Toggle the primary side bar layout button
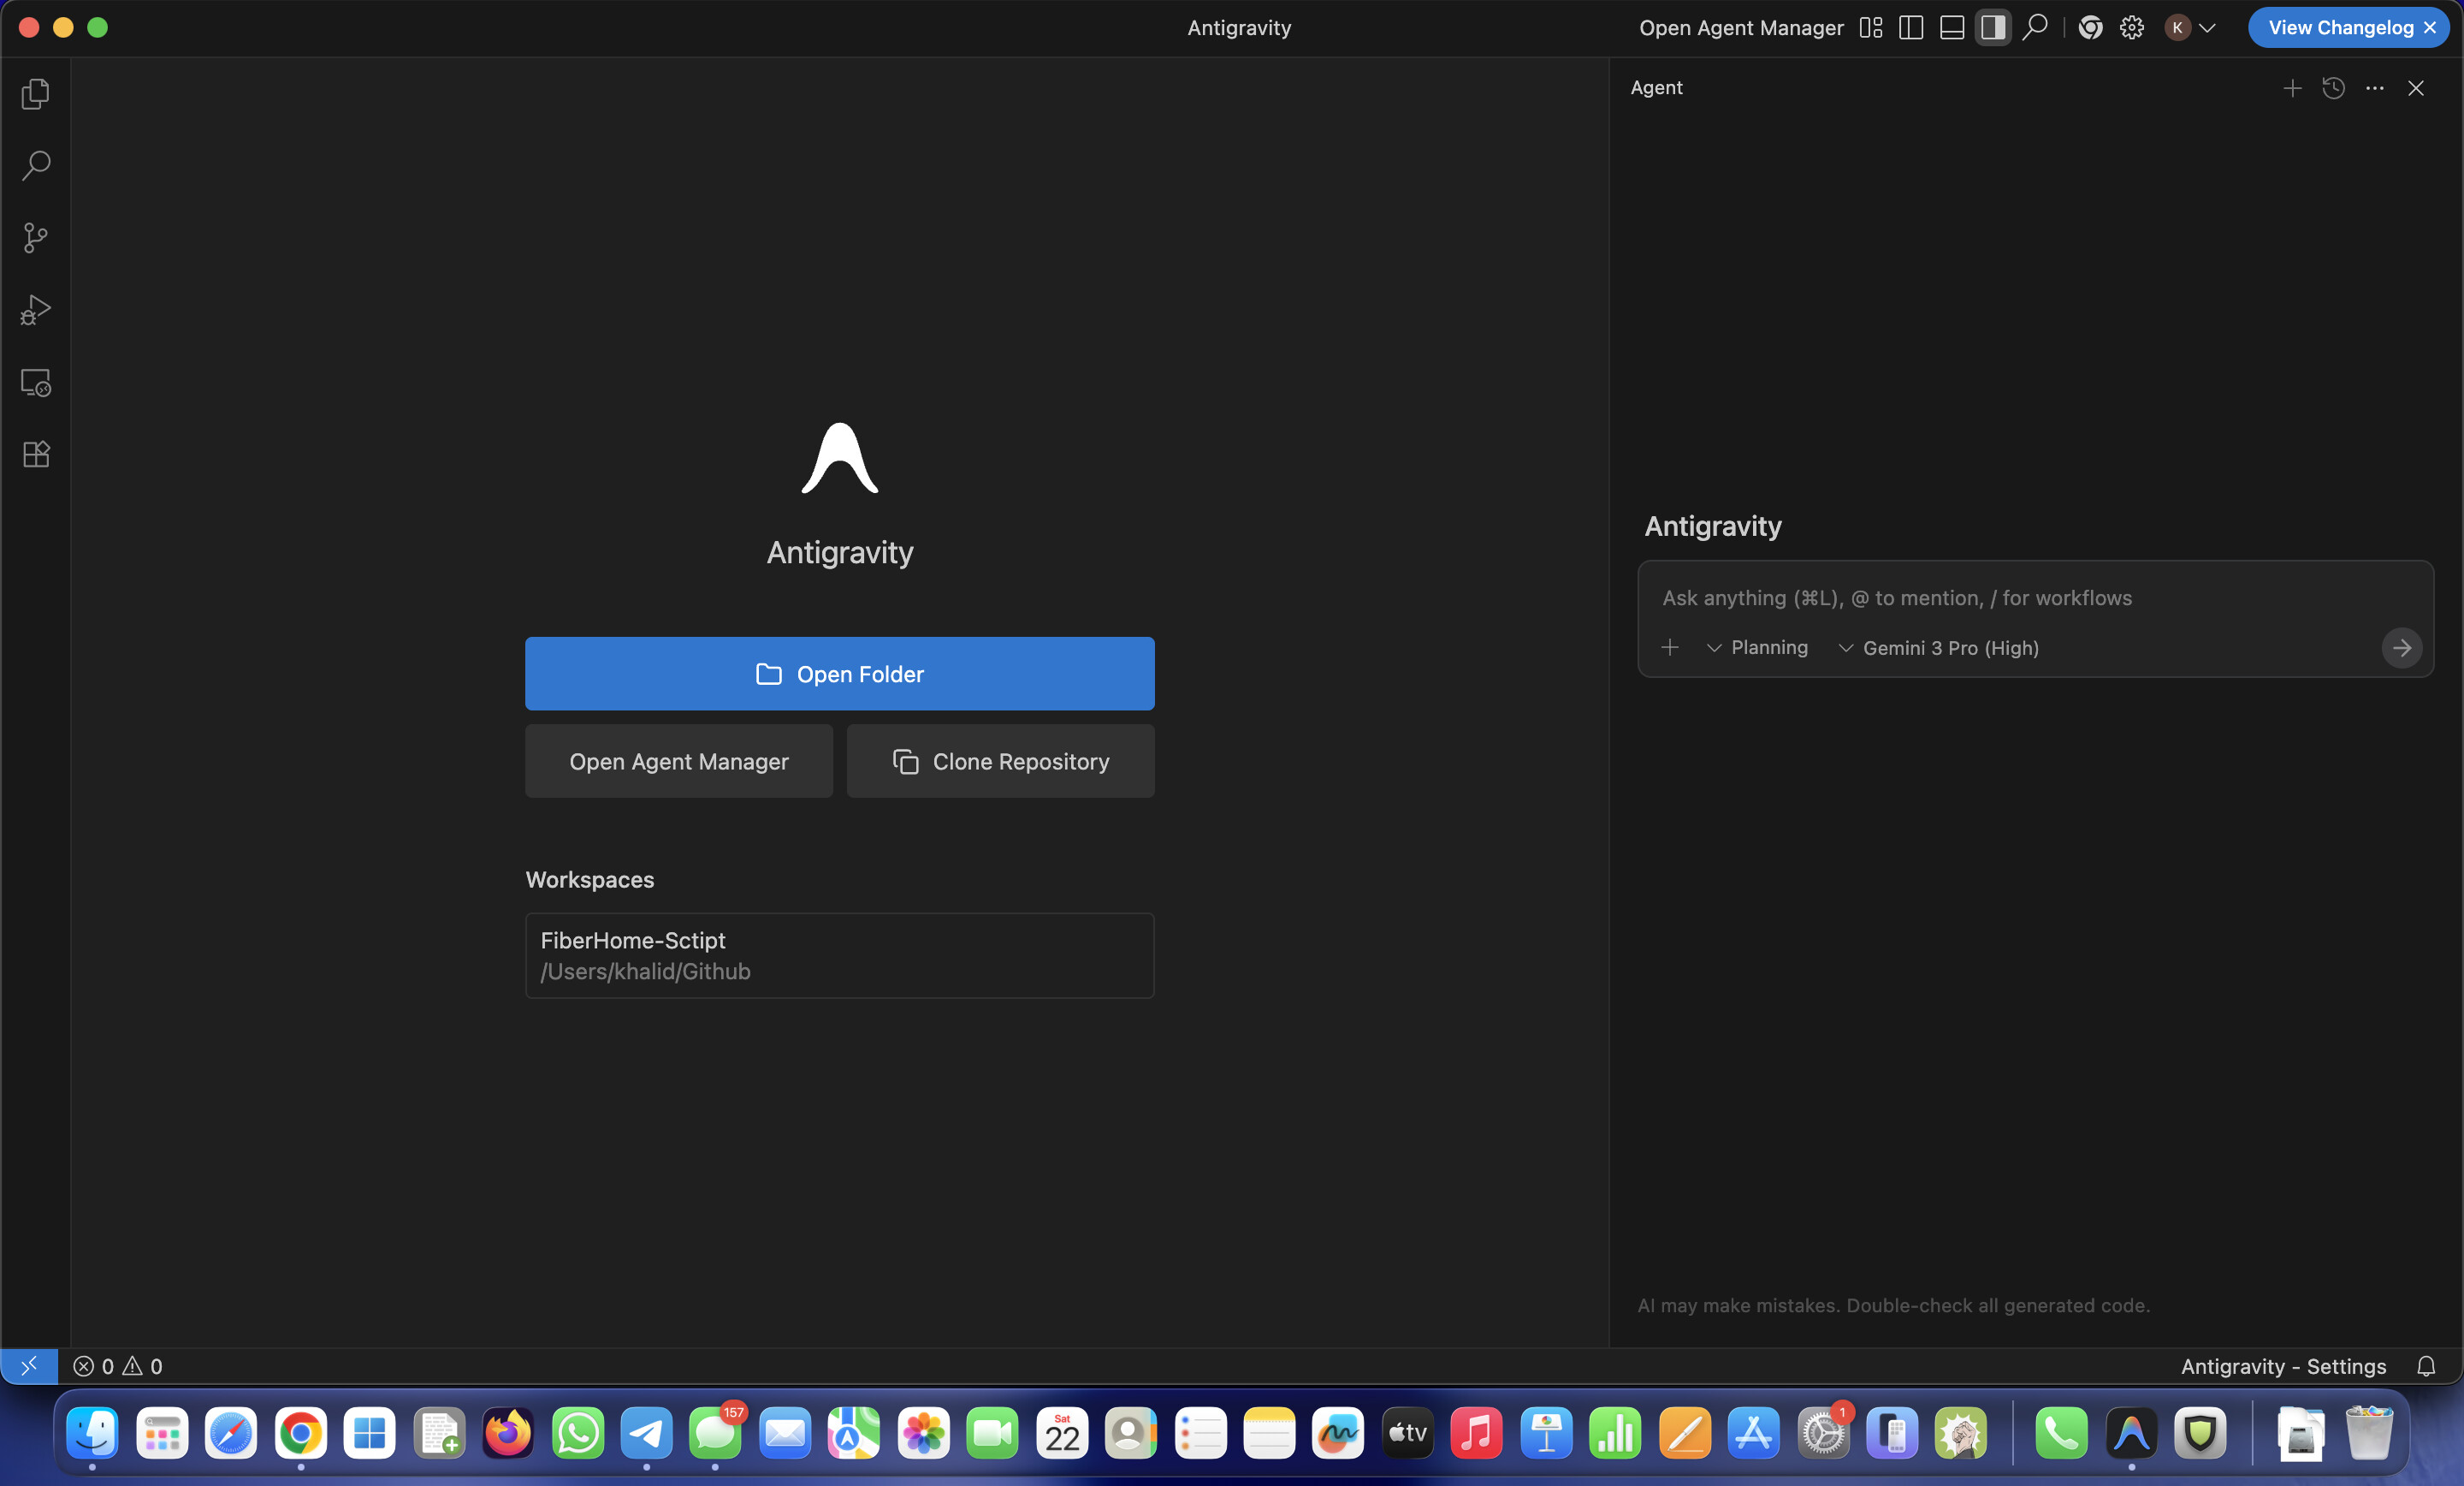 click(x=1910, y=28)
